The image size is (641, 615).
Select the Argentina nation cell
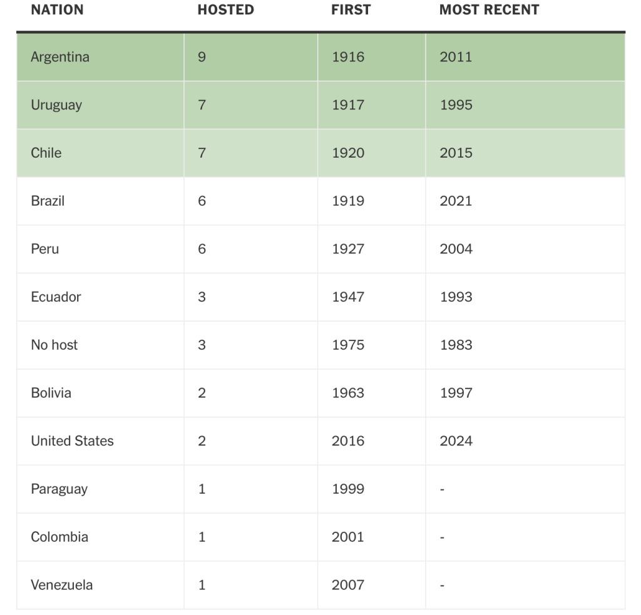click(x=60, y=57)
